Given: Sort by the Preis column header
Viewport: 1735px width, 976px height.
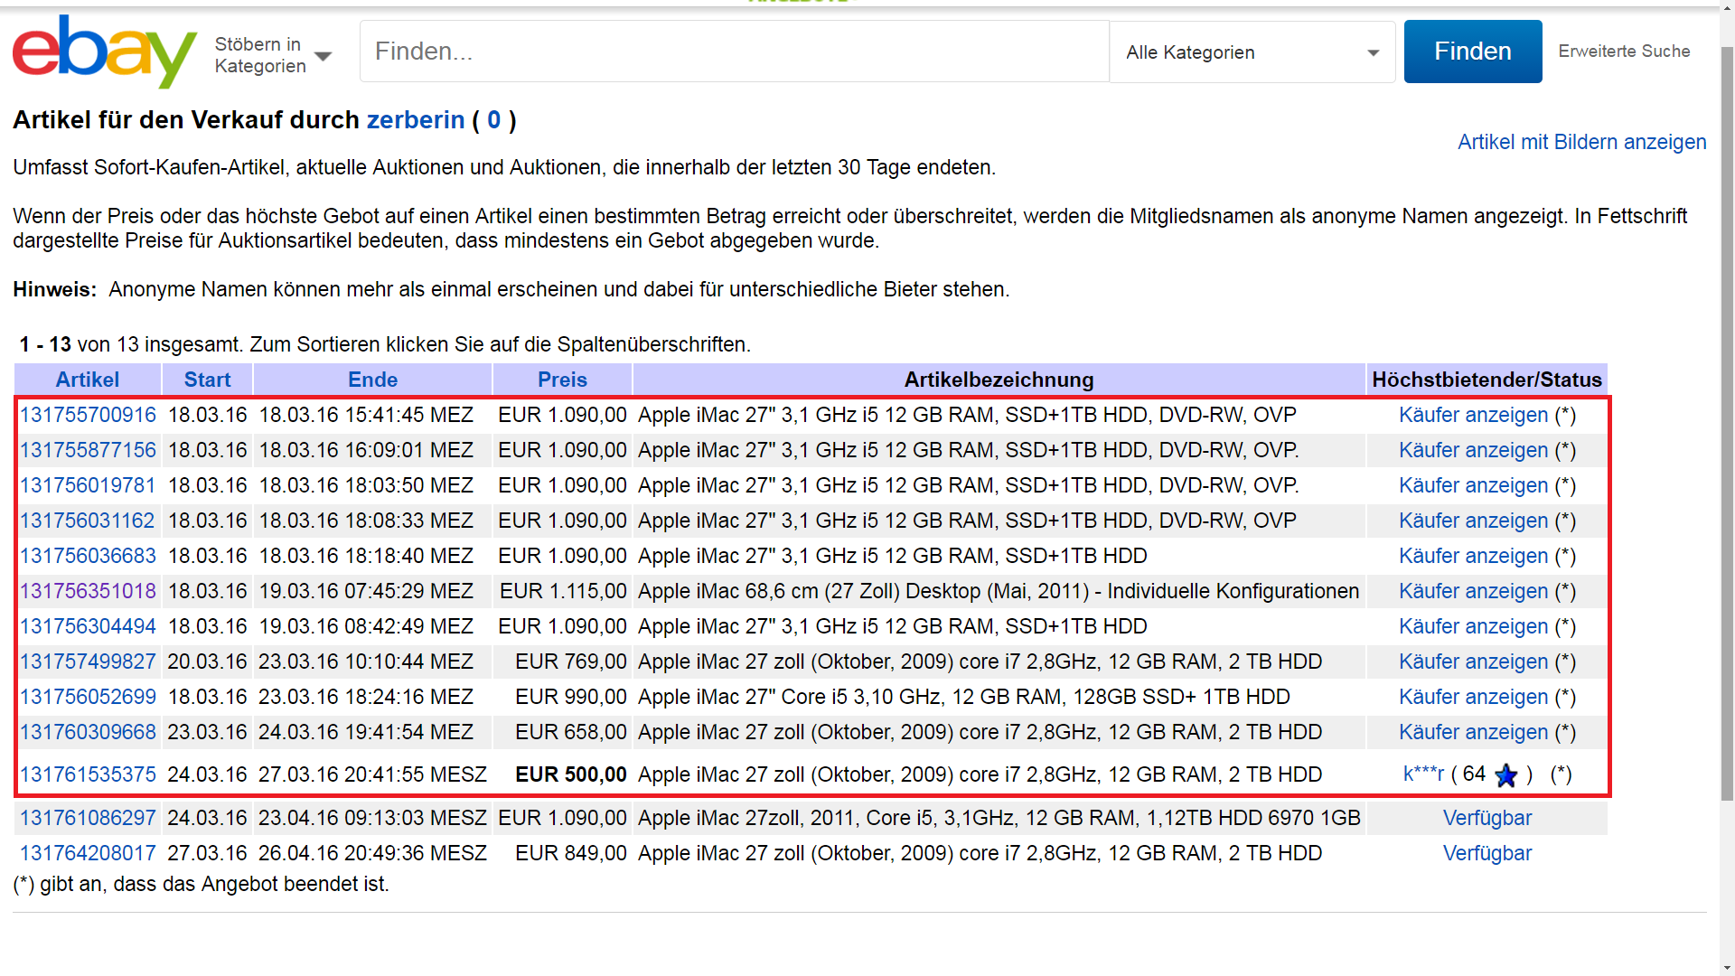Looking at the screenshot, I should 562,380.
